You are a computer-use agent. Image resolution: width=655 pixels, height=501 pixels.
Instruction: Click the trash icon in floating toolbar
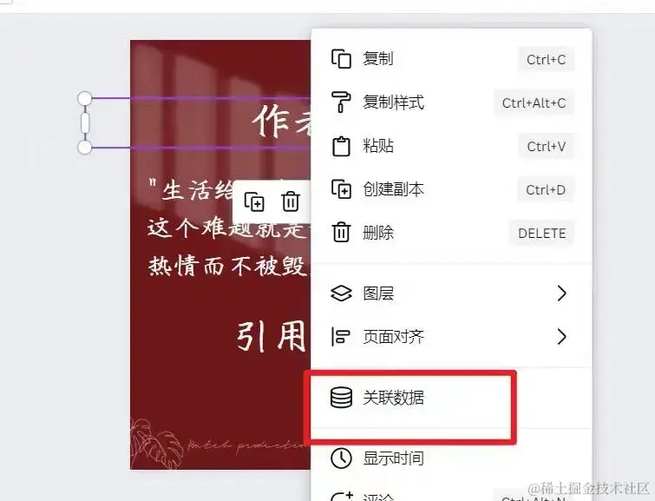coord(291,202)
